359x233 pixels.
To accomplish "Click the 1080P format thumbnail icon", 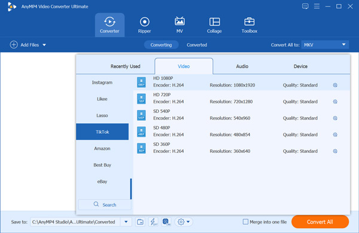I will click(141, 82).
